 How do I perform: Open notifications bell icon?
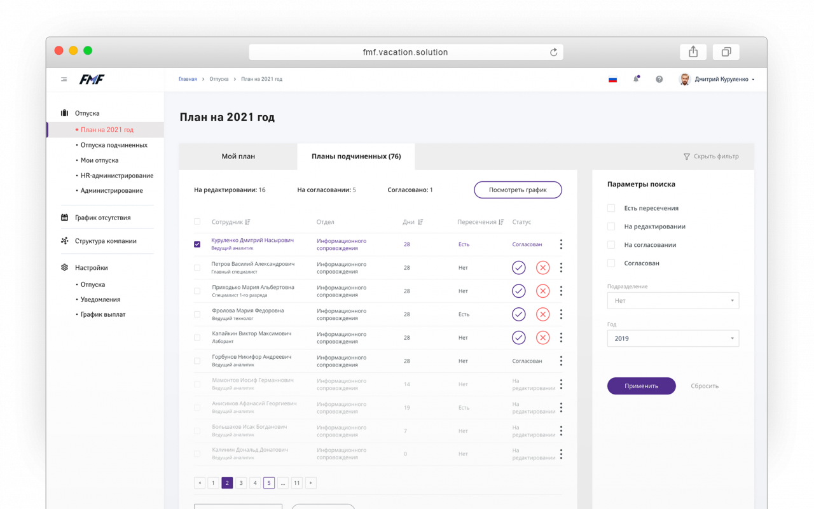pos(636,79)
